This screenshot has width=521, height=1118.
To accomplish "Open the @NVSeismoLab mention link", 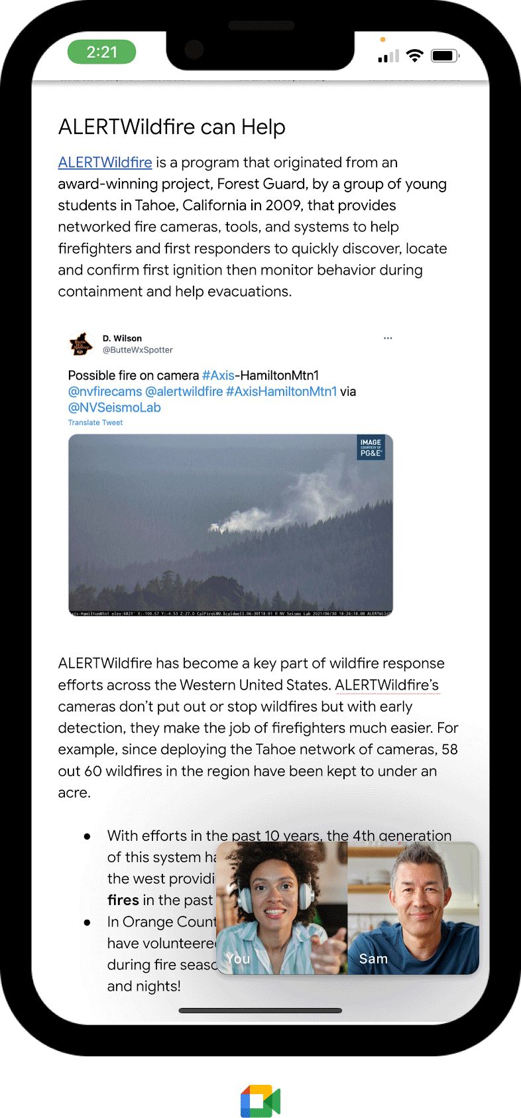I will point(114,407).
